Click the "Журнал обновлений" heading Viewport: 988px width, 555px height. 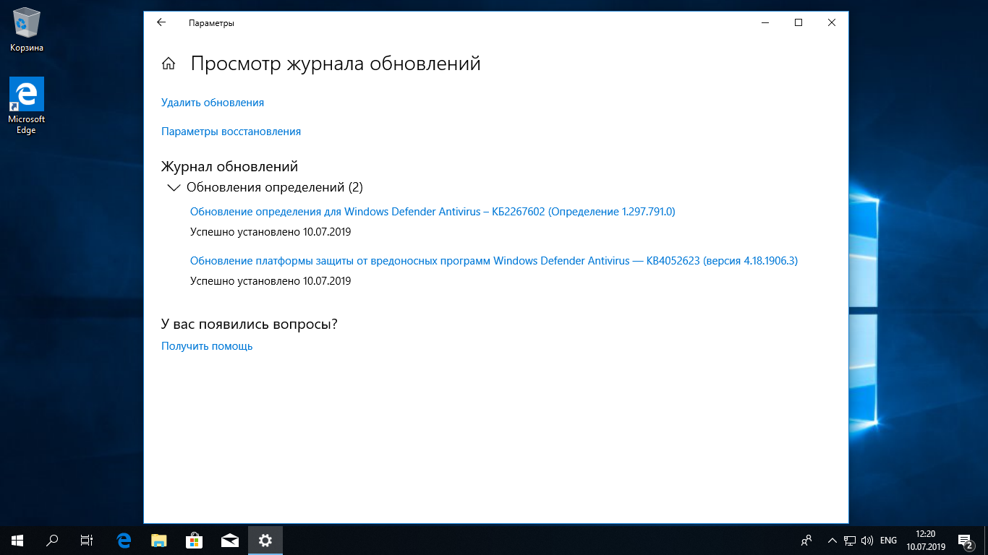click(x=229, y=167)
